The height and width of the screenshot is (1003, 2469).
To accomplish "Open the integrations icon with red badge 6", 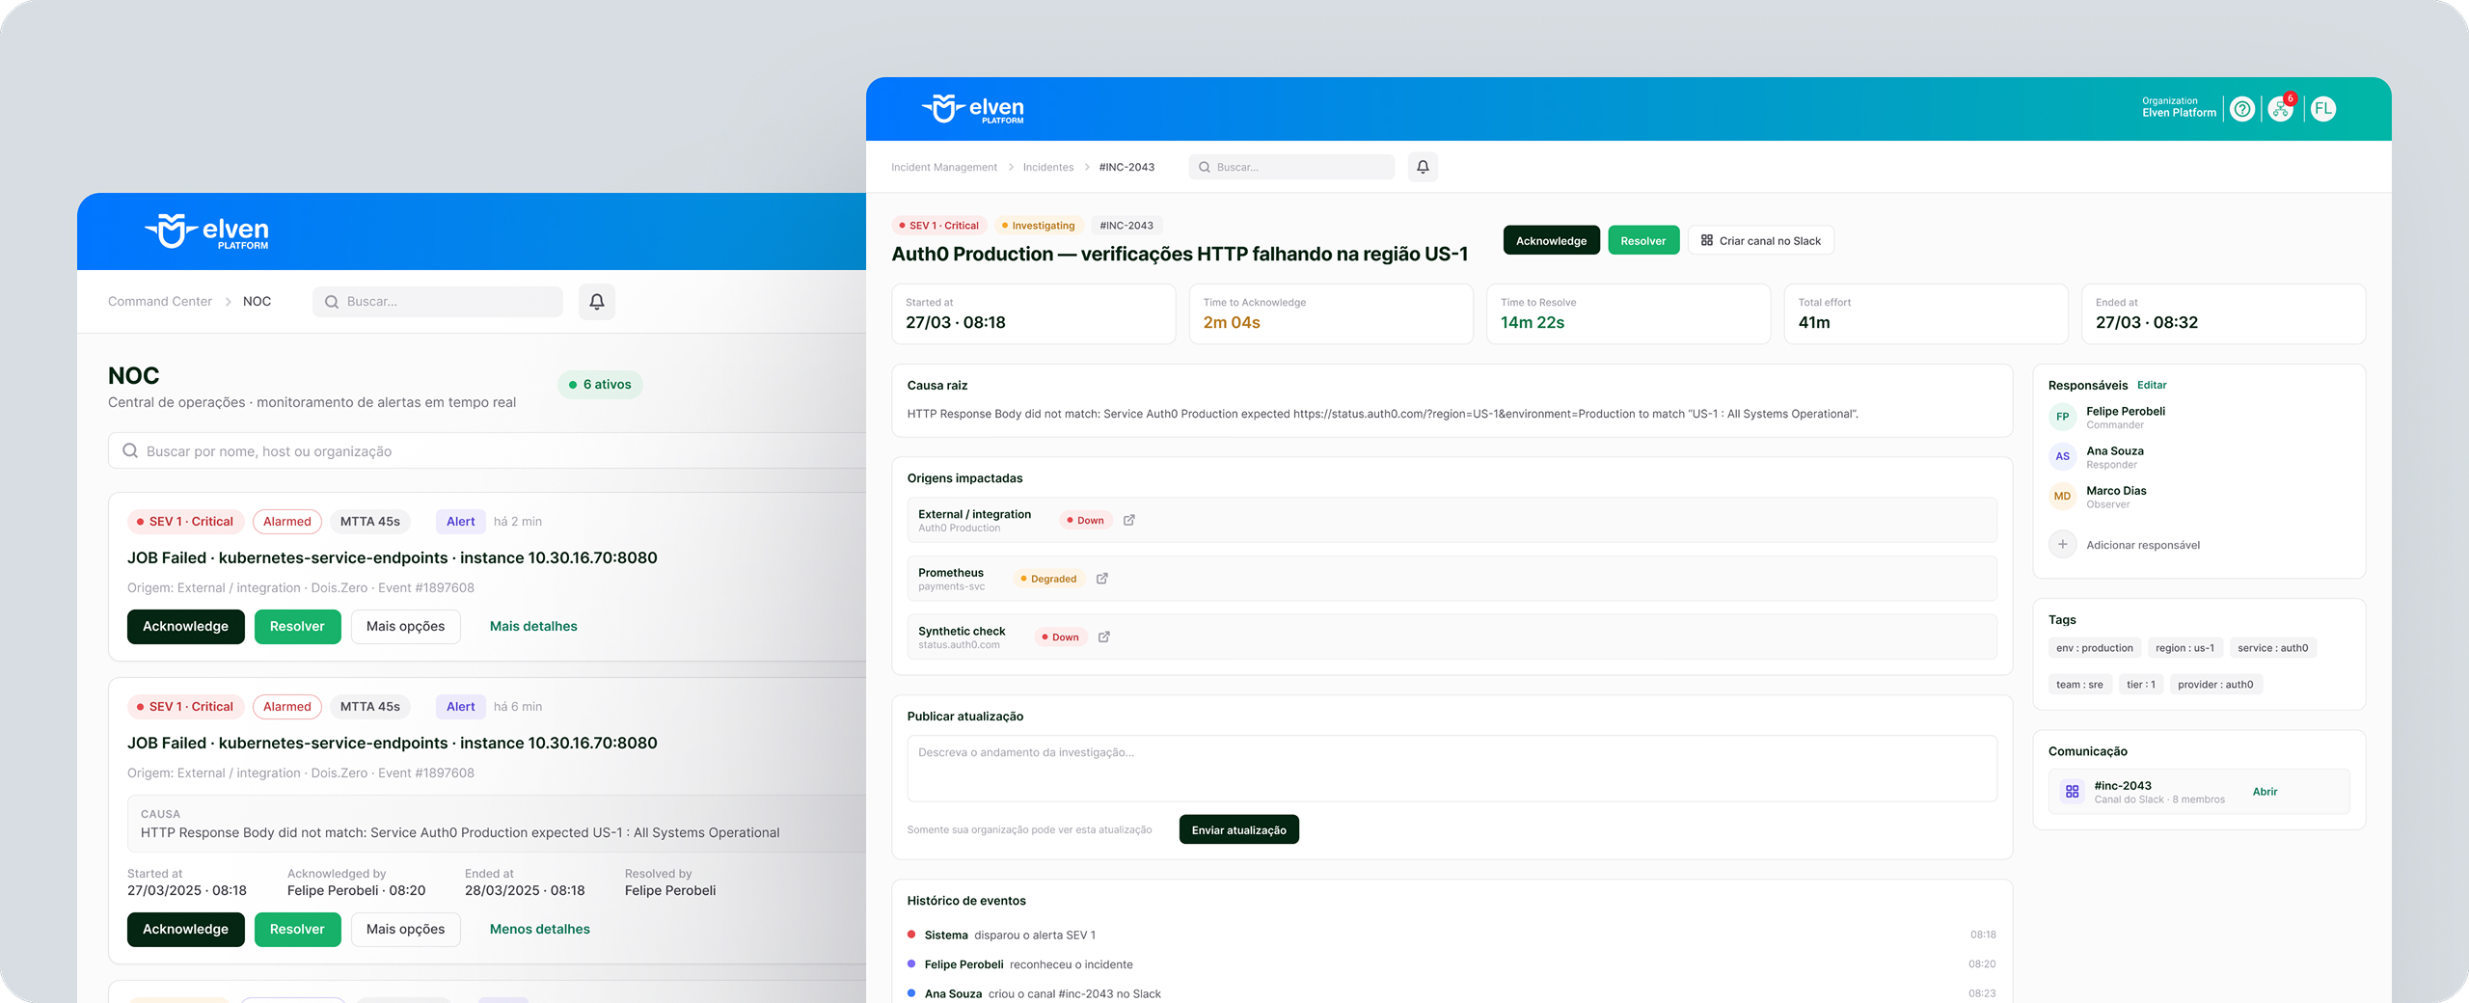I will [2281, 109].
